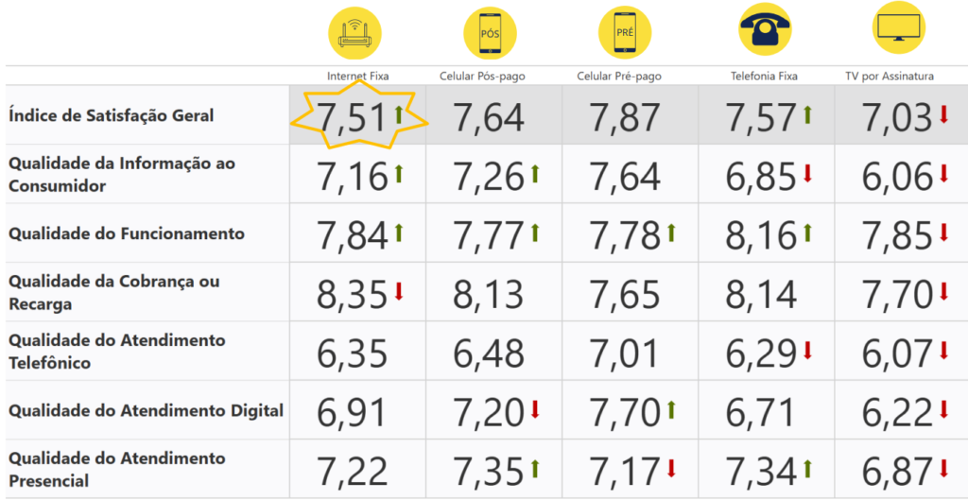Click the starred 7,51 score value
This screenshot has height=500, width=968.
click(352, 119)
